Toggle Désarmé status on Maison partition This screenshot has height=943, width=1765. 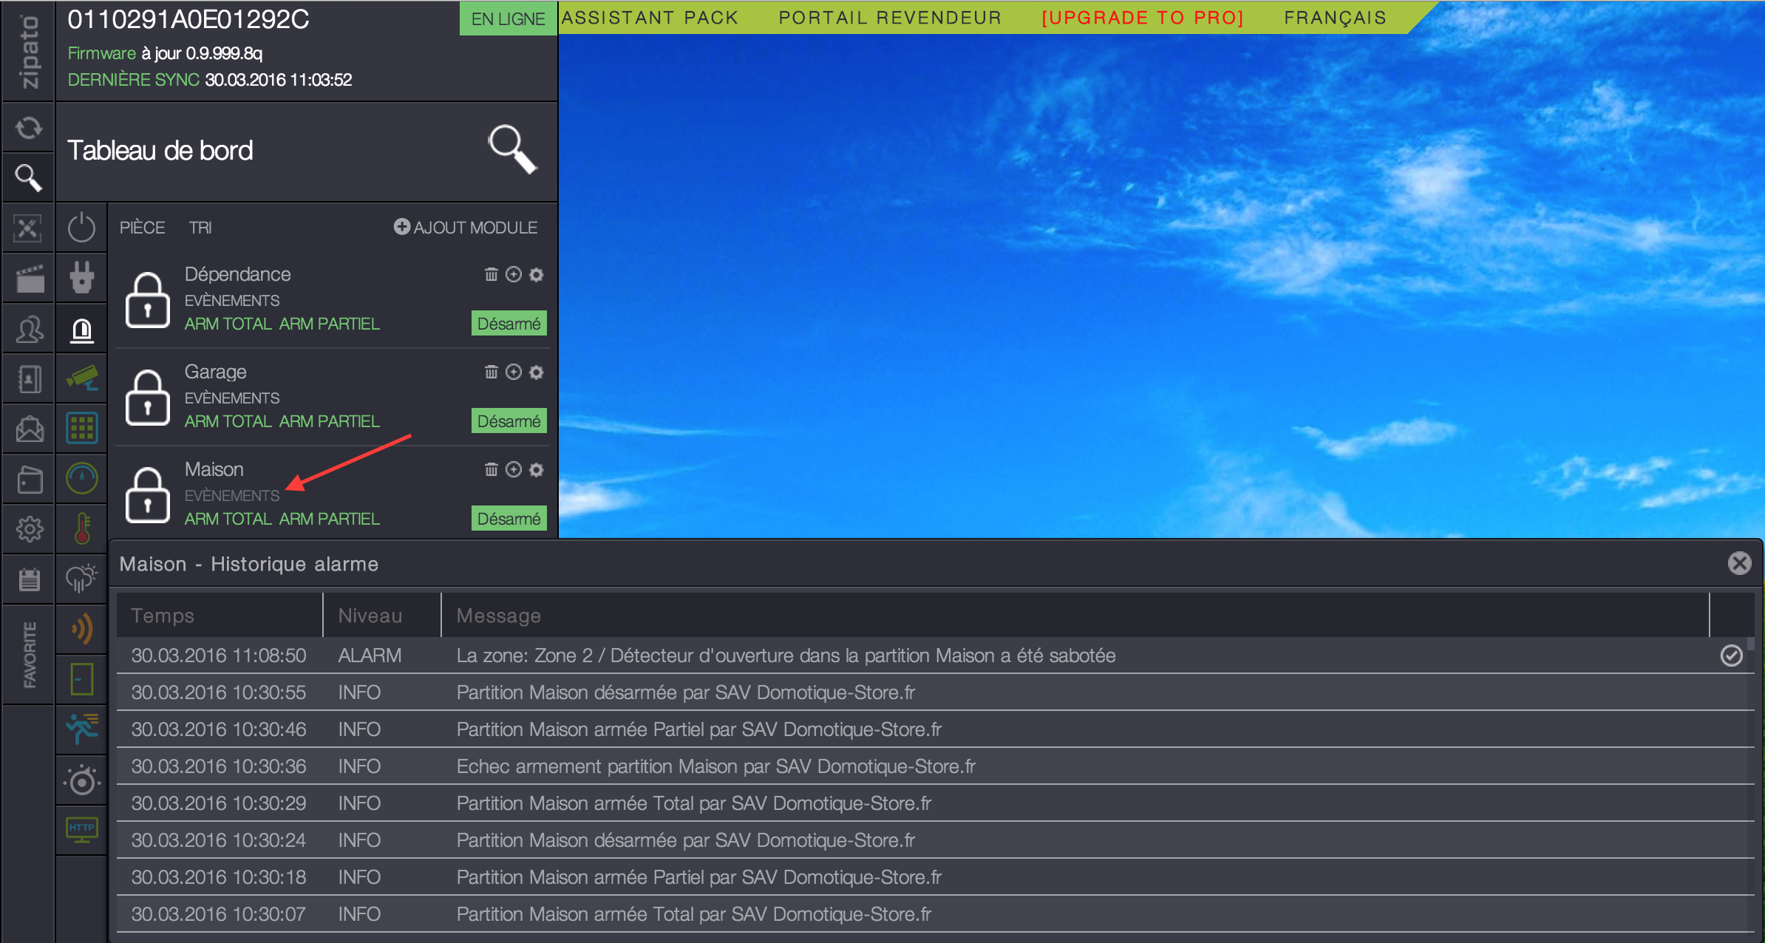coord(509,518)
